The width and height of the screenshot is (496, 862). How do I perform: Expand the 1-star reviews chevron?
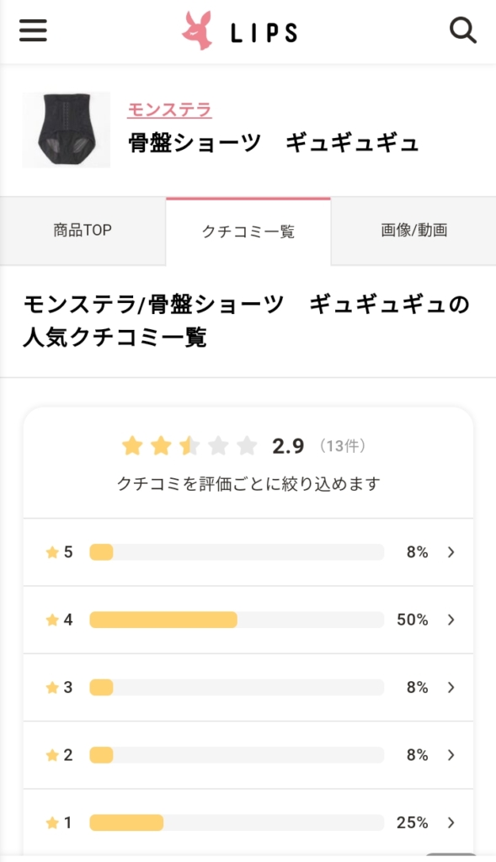(x=451, y=823)
